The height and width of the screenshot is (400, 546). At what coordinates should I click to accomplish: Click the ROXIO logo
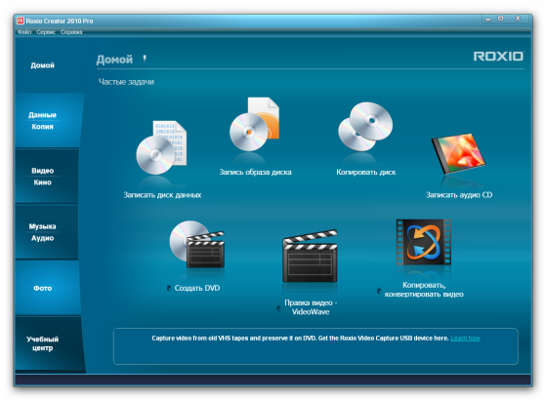498,57
